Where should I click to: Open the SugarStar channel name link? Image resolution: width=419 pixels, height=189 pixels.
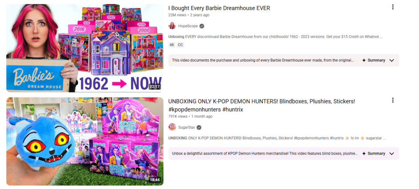tap(187, 127)
